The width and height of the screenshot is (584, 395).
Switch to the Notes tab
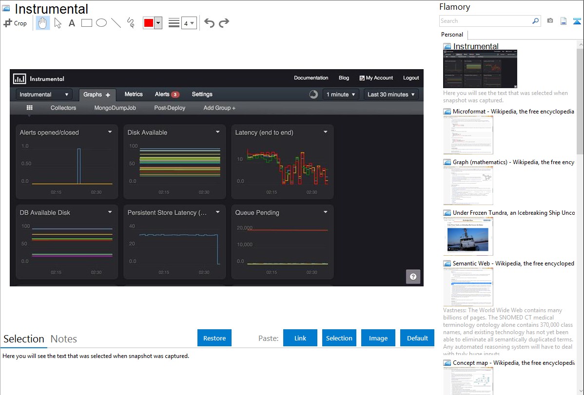[64, 339]
